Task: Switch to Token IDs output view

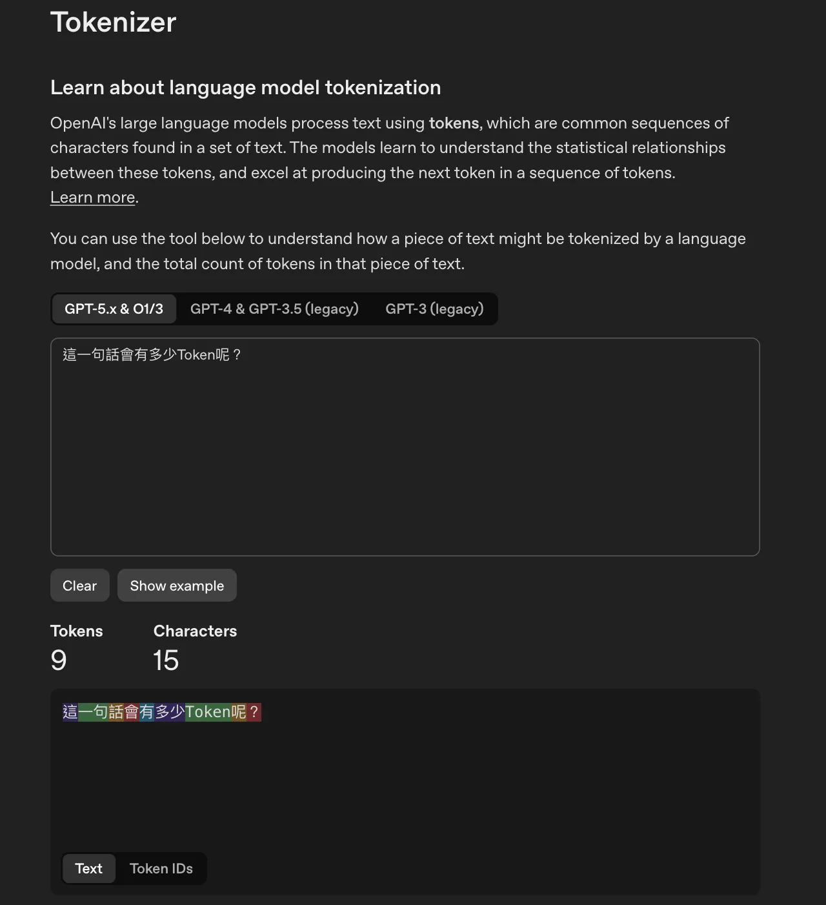Action: click(161, 868)
